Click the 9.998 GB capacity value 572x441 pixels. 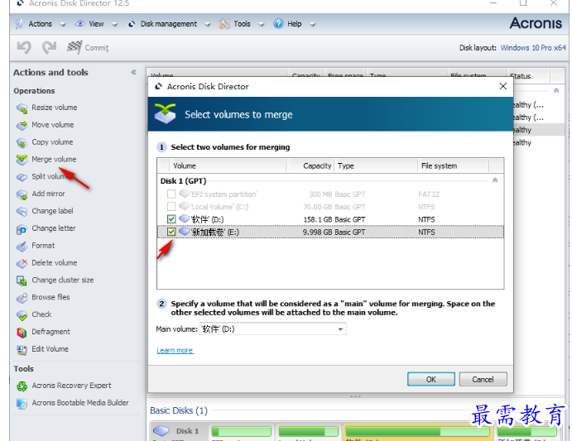coord(318,232)
